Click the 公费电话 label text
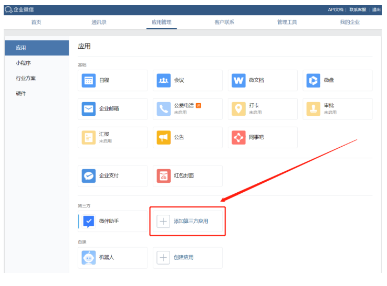The width and height of the screenshot is (387, 286). click(x=184, y=106)
